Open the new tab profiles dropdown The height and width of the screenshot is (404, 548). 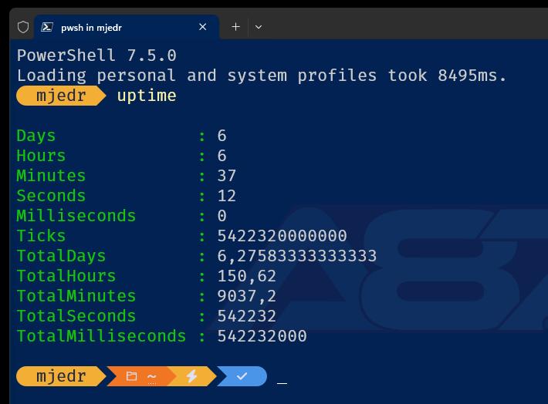coord(259,27)
